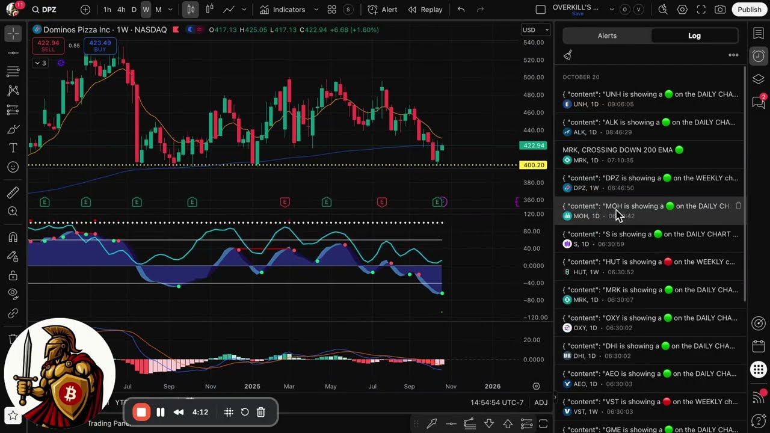Create a new Alert from top toolbar
The width and height of the screenshot is (770, 433).
coord(383,10)
